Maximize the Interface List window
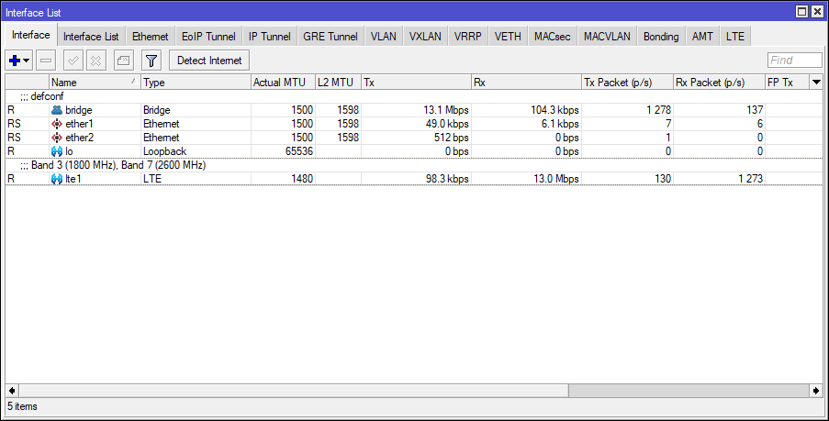The image size is (829, 421). coord(802,12)
